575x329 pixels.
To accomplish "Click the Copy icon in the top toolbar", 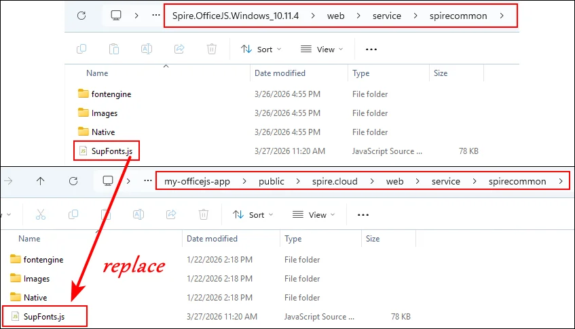I will 81,49.
